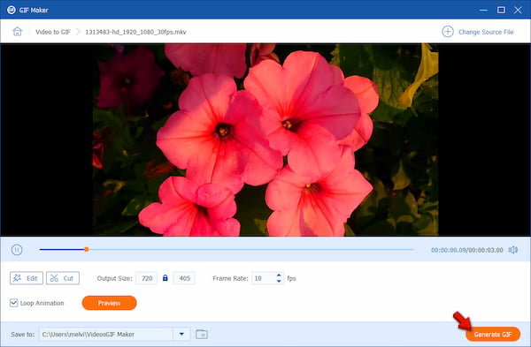Open the Edit tool
The width and height of the screenshot is (531, 347).
tap(27, 278)
